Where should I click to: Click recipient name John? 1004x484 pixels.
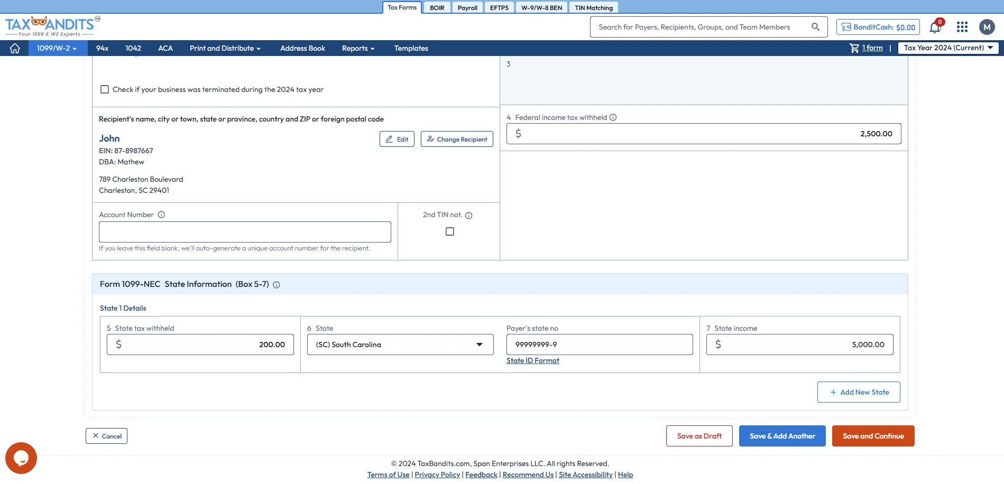(109, 138)
